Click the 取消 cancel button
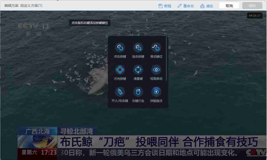The width and height of the screenshot is (267, 160). click(229, 6)
